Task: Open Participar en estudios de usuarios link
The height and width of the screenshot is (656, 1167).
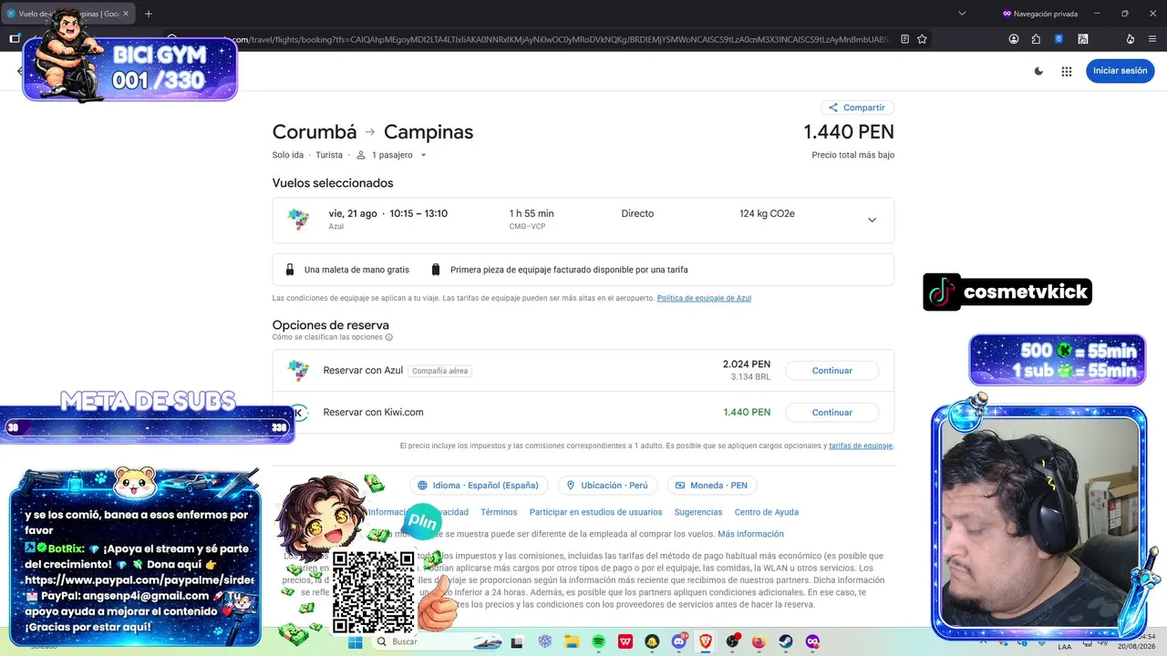Action: coord(596,512)
